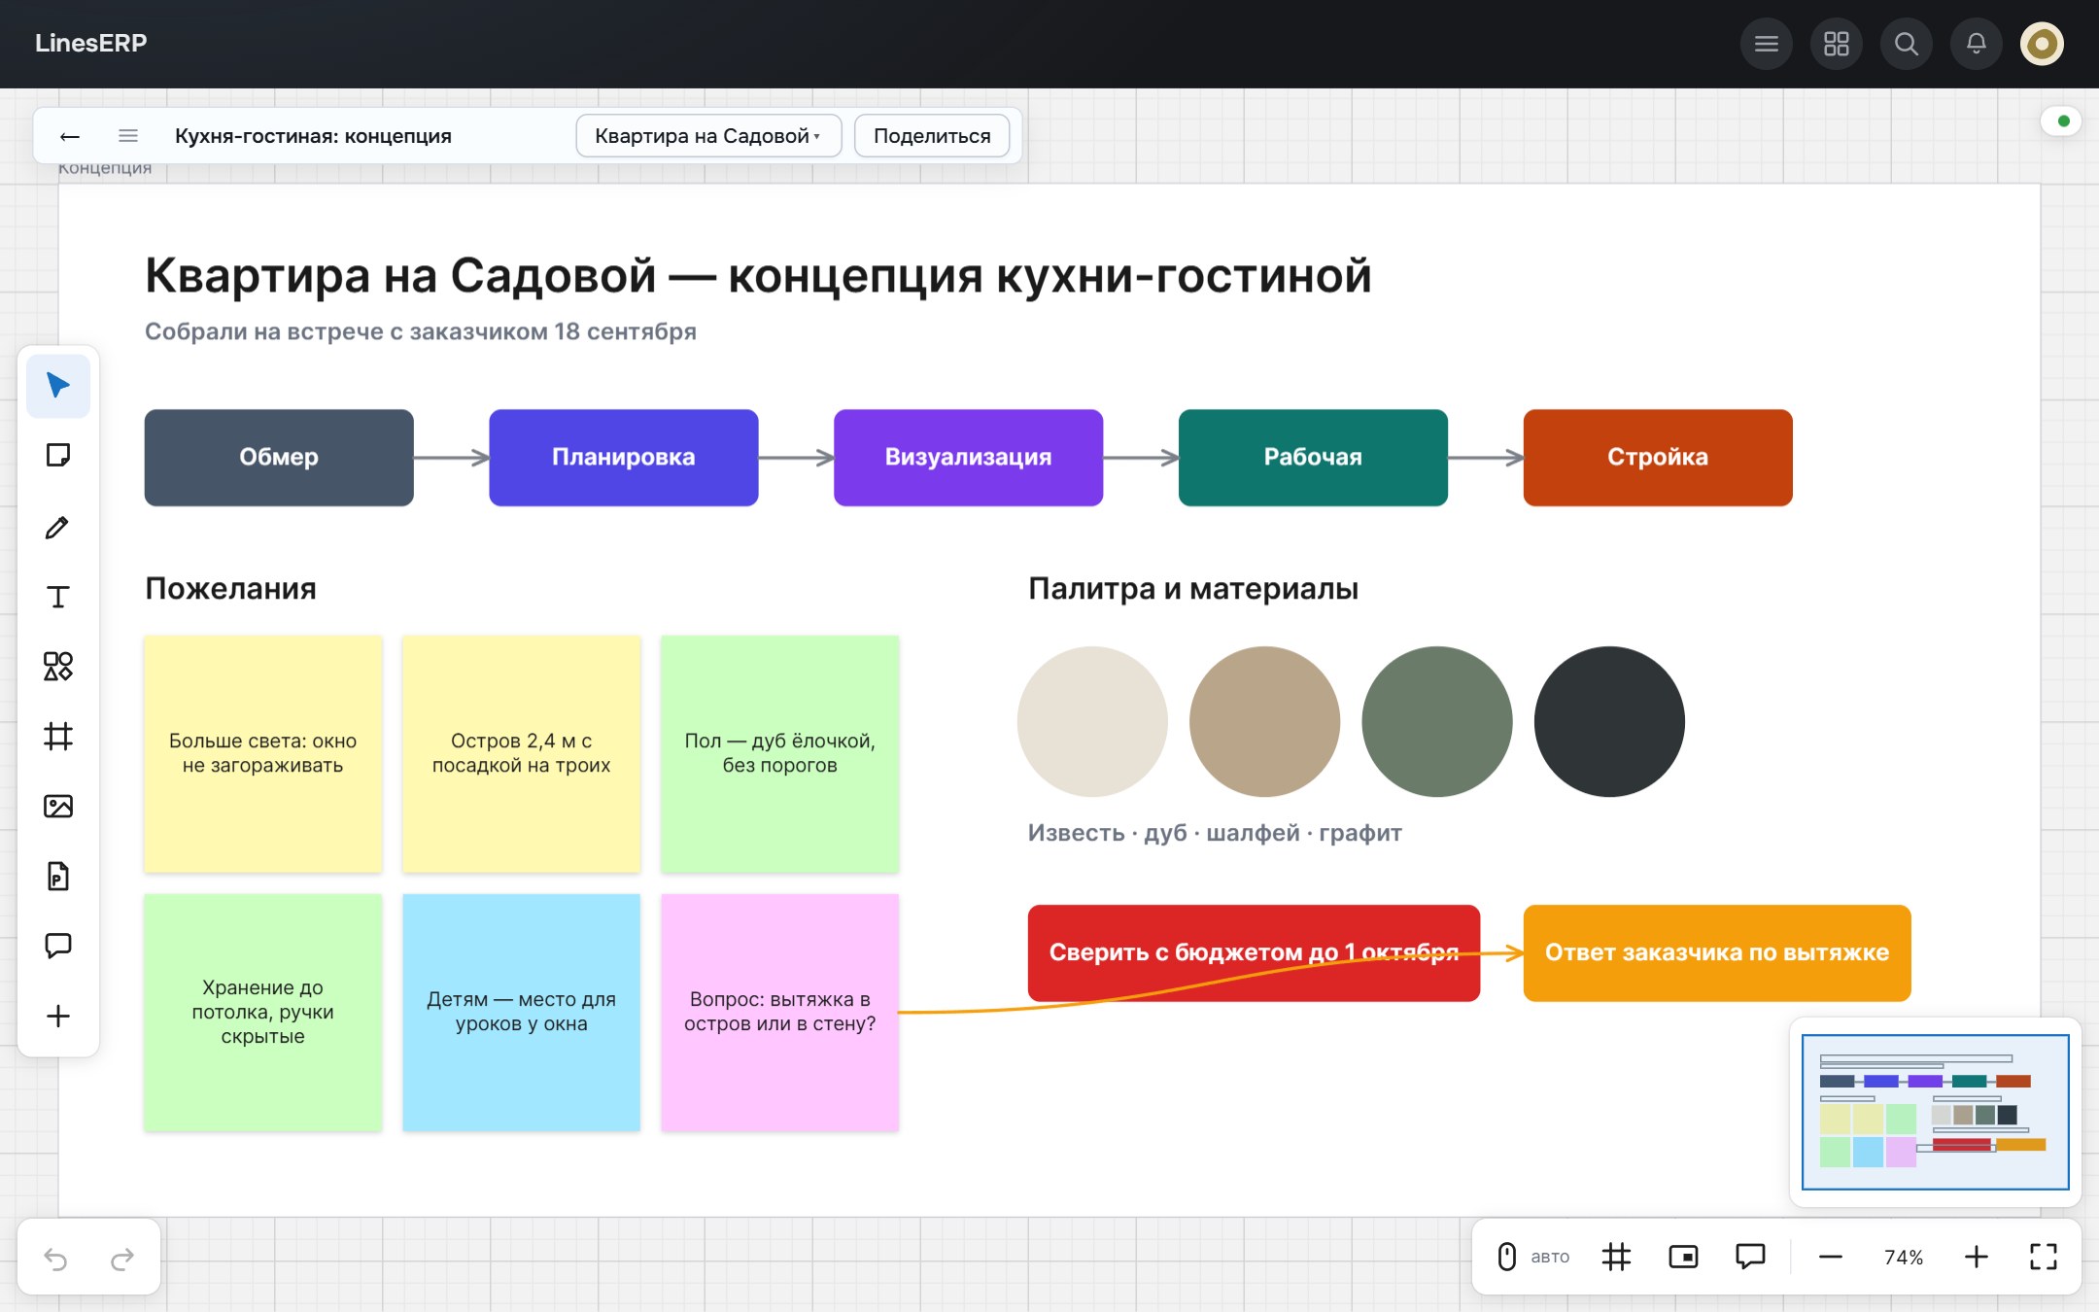This screenshot has height=1312, width=2099.
Task: Enter fullscreen mode
Action: click(x=2044, y=1257)
